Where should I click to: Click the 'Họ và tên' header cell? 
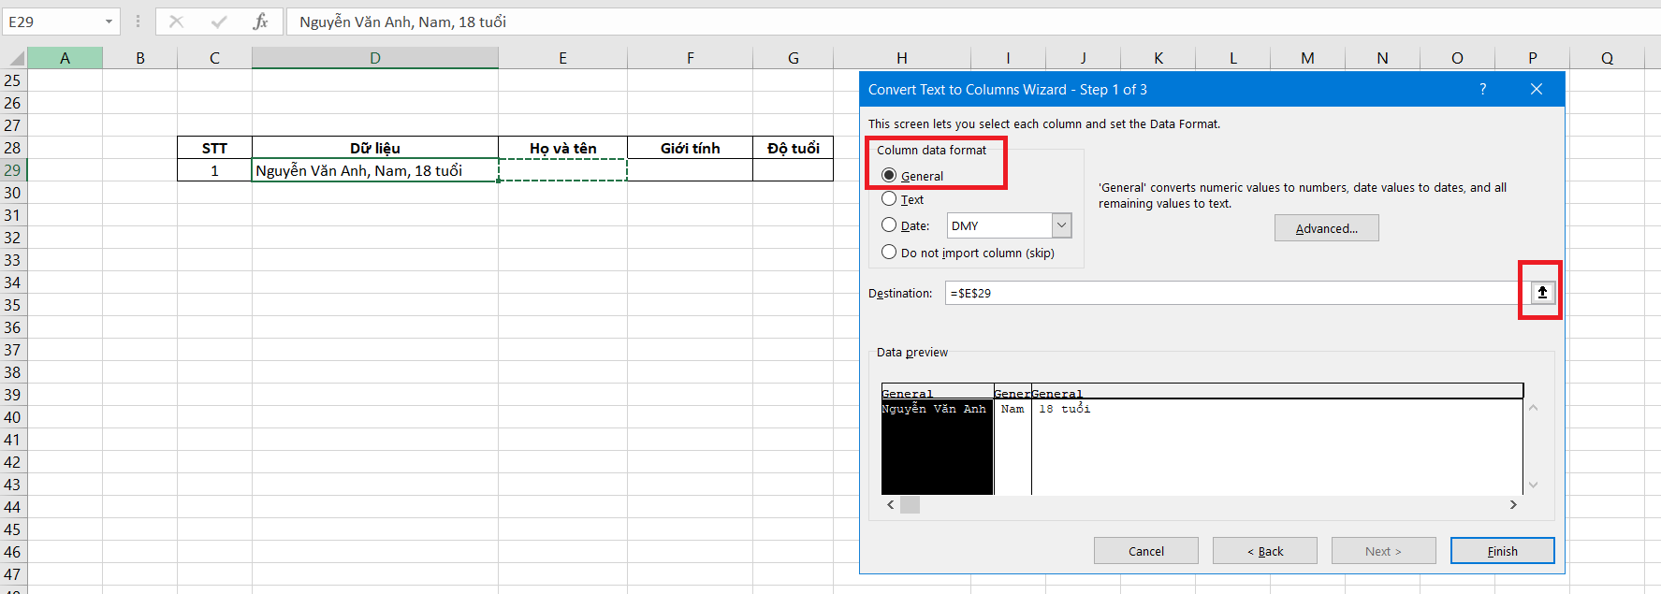(x=562, y=148)
